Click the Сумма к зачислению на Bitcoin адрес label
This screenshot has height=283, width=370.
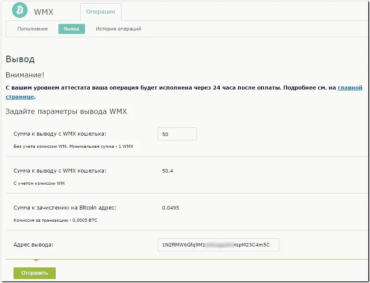pos(65,208)
